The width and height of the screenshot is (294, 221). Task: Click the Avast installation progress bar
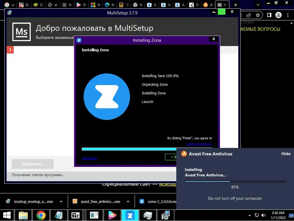235,182
